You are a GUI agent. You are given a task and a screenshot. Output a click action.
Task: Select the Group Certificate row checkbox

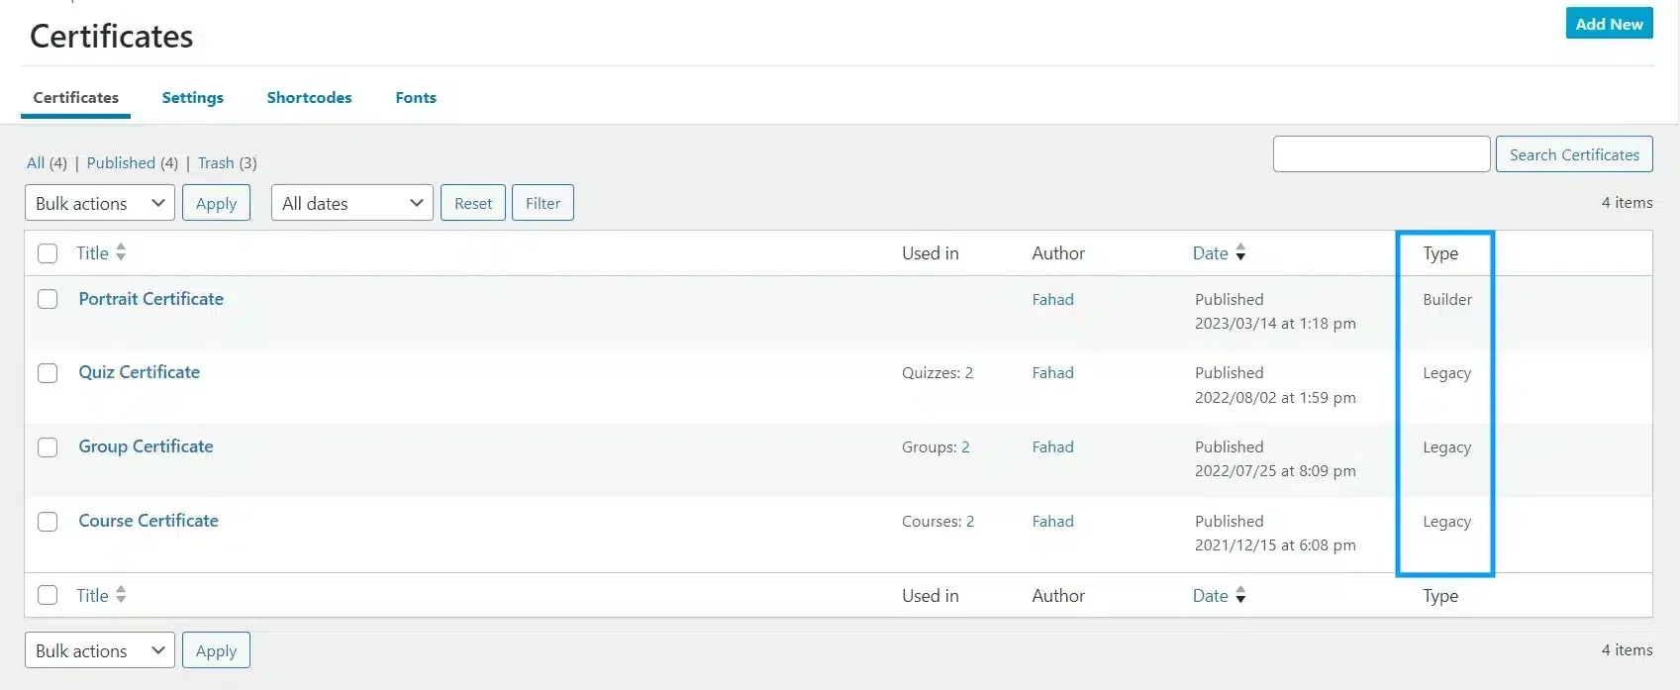[x=48, y=447]
